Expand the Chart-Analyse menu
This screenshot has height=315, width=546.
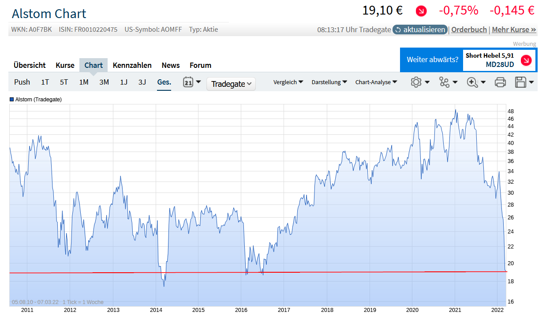(376, 82)
